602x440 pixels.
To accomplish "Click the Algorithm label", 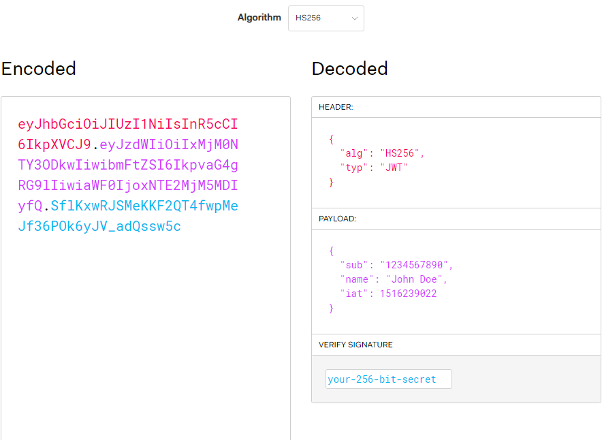I will [x=259, y=18].
